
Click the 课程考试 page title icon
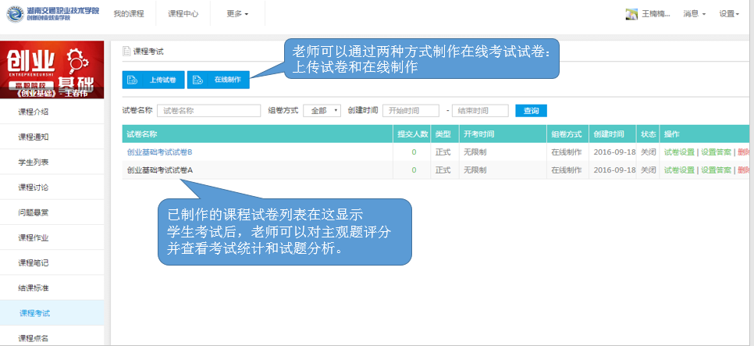pos(126,52)
